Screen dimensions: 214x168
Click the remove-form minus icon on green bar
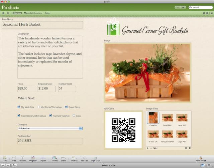(x=207, y=13)
